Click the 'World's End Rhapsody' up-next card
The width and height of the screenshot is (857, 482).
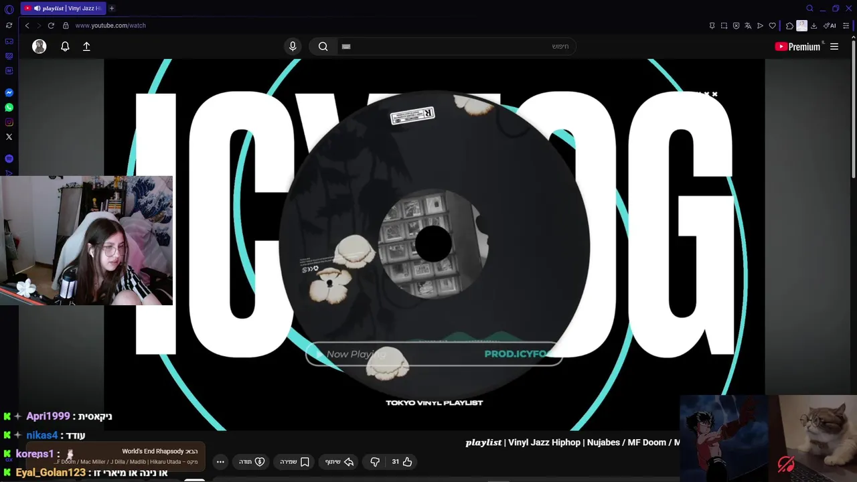pyautogui.click(x=116, y=456)
